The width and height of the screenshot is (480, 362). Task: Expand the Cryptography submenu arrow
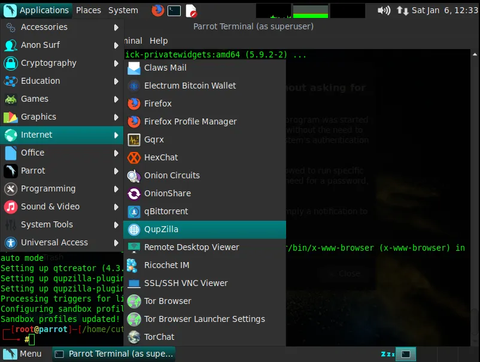pos(116,63)
